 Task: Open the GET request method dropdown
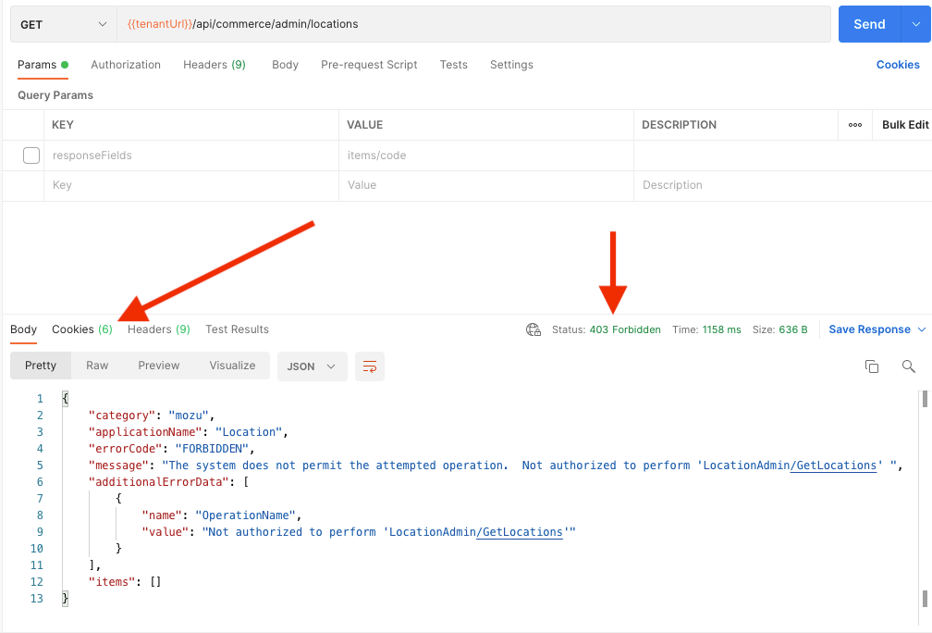(62, 24)
